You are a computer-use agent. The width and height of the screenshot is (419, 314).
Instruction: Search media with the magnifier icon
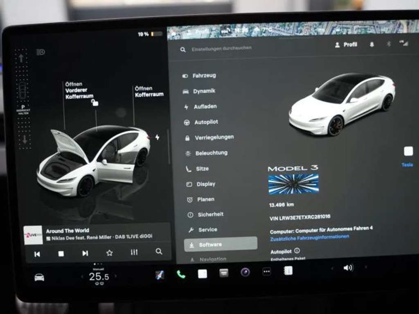tap(159, 252)
